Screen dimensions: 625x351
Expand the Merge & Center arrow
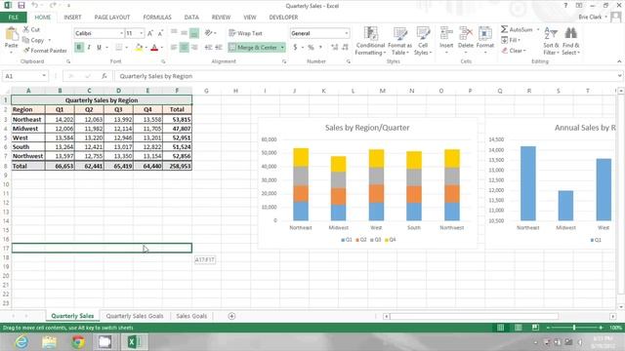[282, 48]
